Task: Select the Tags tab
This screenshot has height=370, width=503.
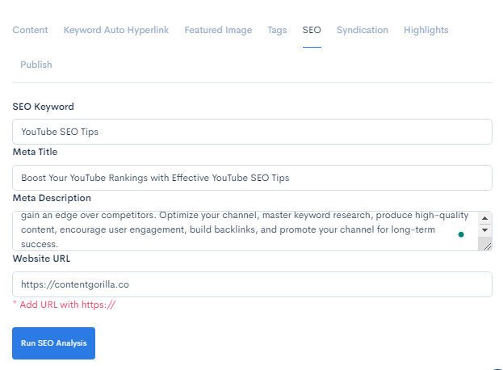Action: pyautogui.click(x=277, y=30)
